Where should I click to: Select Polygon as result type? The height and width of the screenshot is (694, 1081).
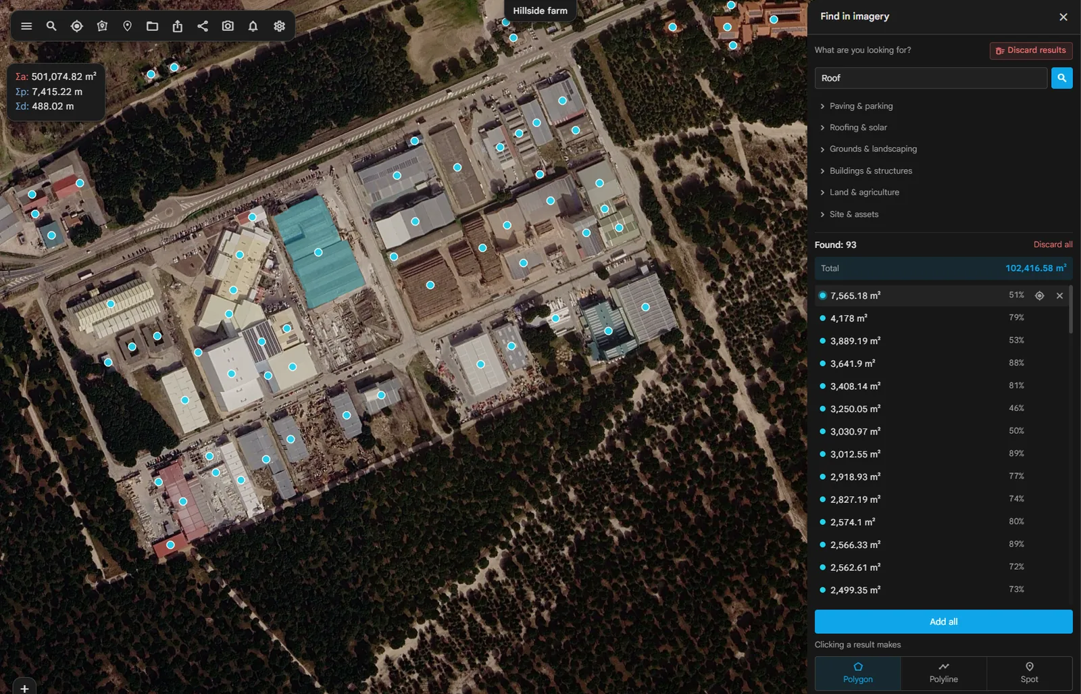coord(858,673)
